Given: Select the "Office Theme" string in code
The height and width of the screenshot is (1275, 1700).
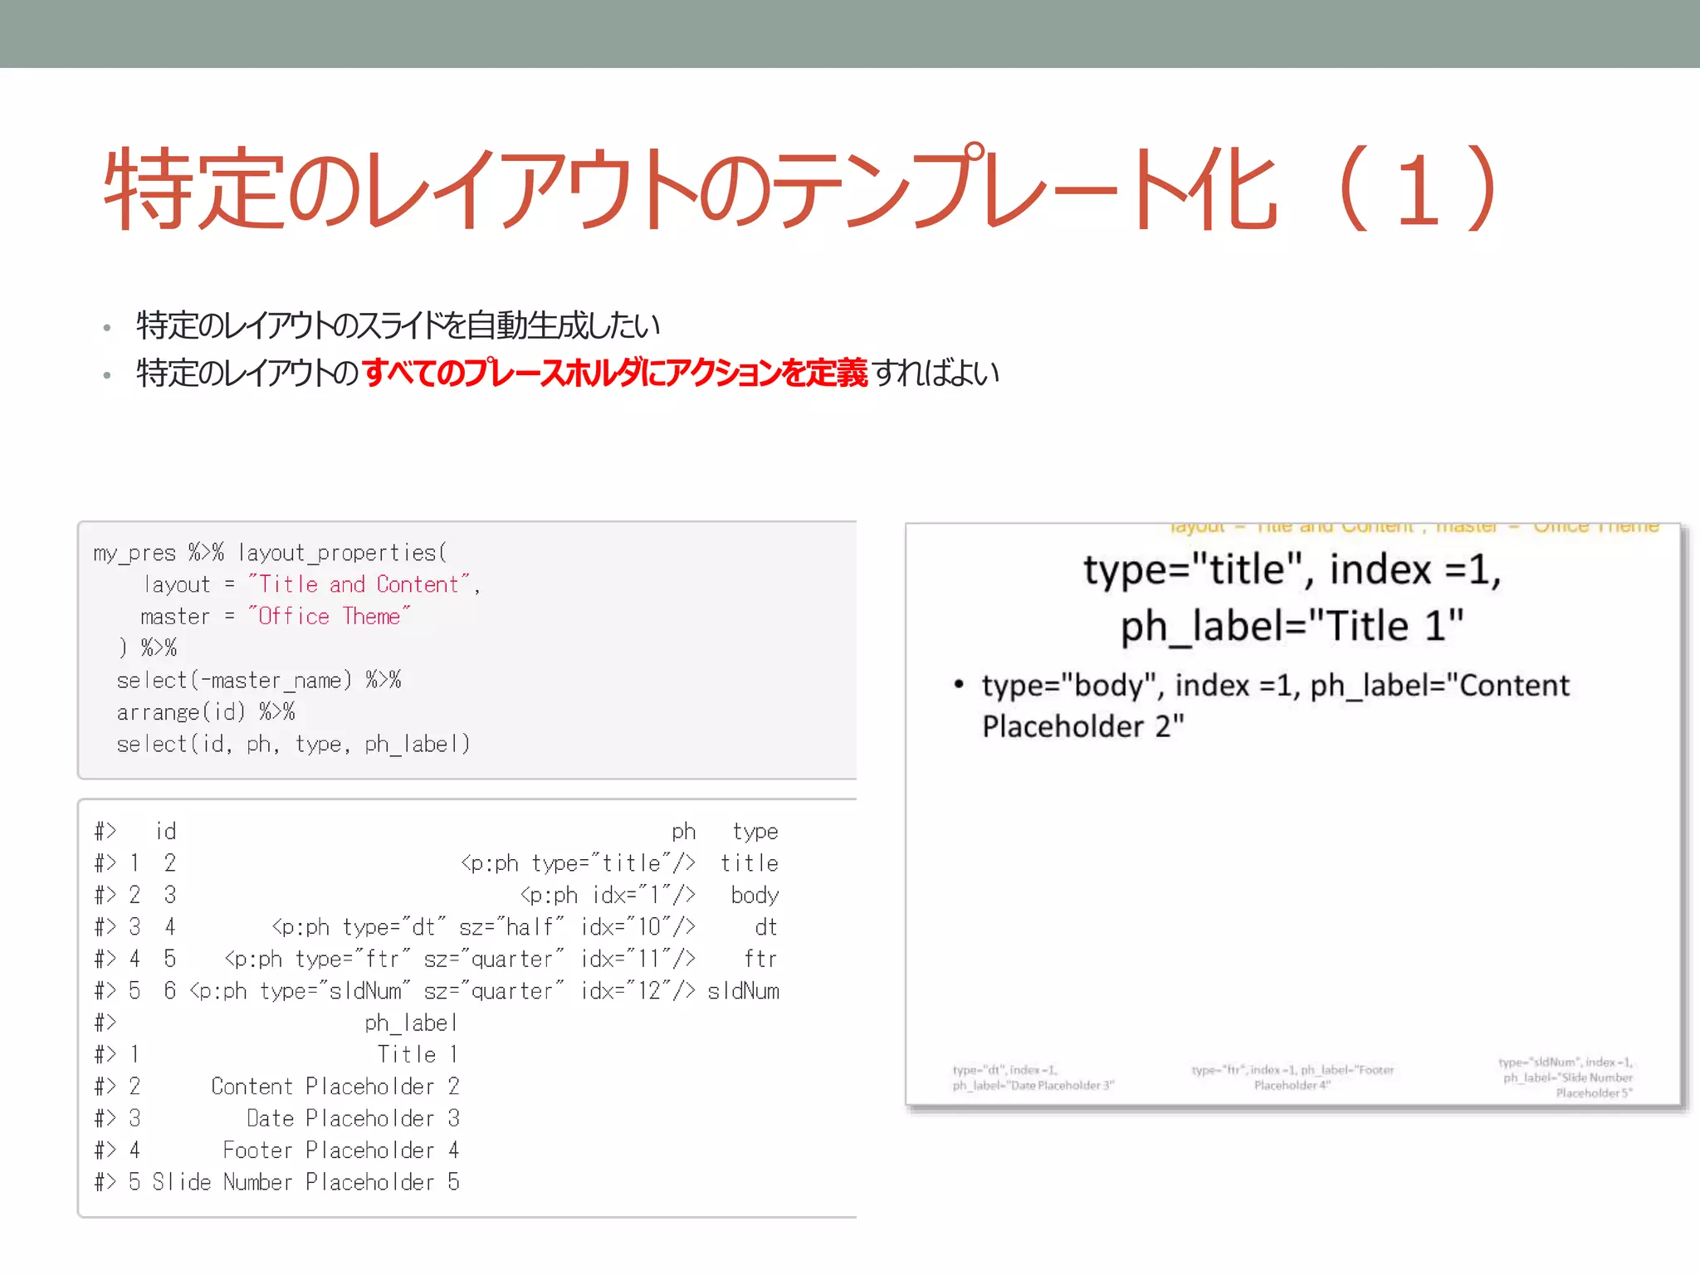Looking at the screenshot, I should pos(330,617).
